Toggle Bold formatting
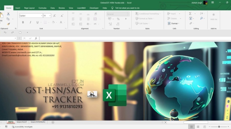 coord(23,22)
